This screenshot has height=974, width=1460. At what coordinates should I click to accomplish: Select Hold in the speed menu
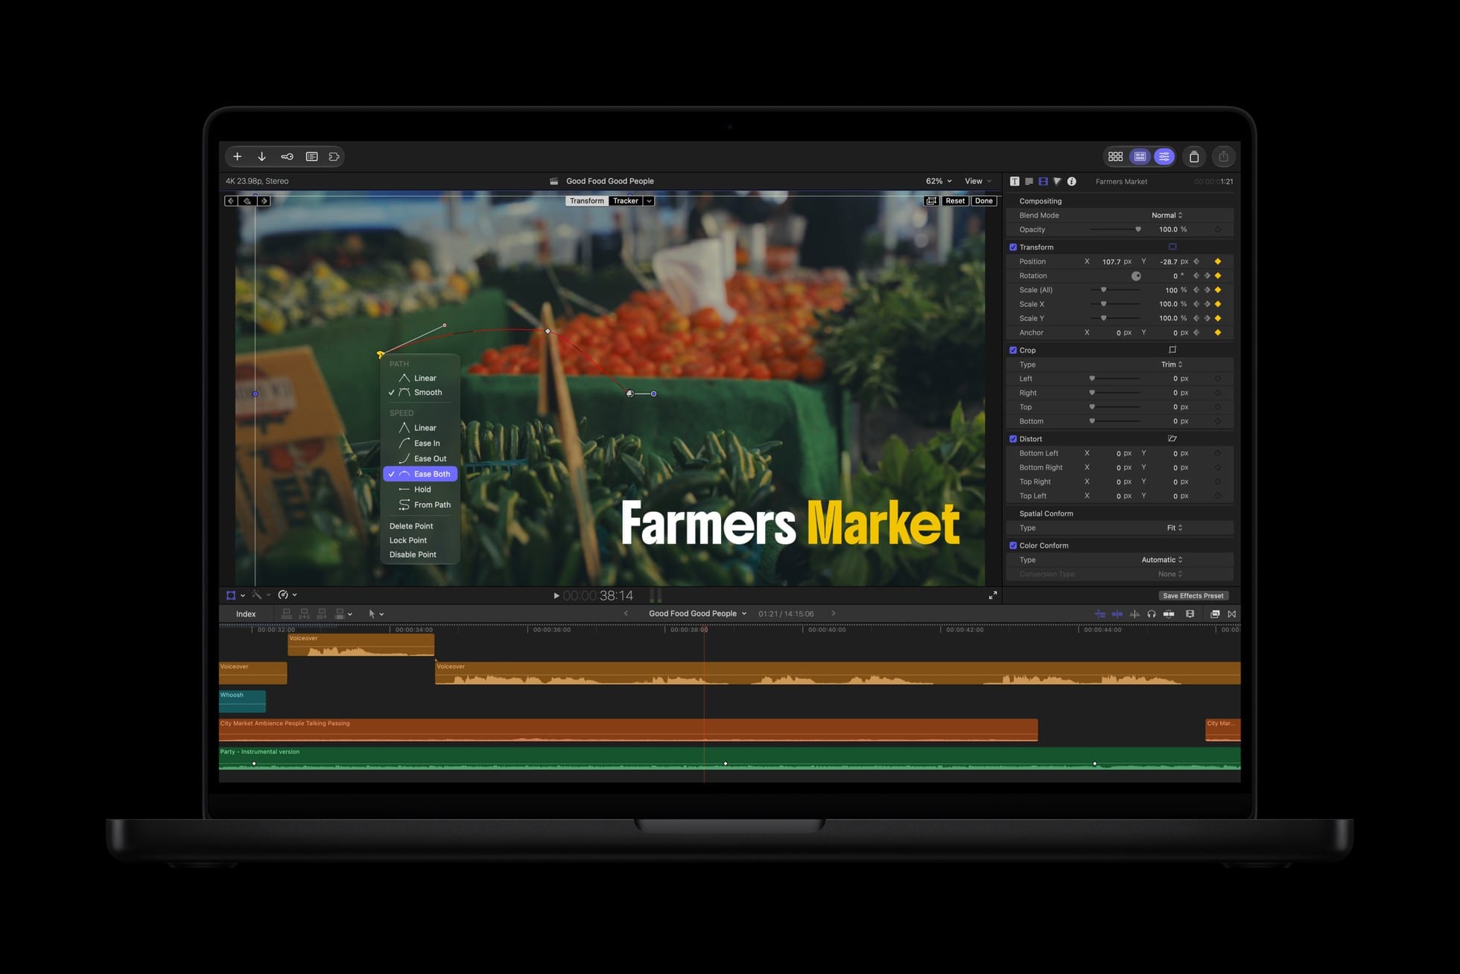click(419, 490)
